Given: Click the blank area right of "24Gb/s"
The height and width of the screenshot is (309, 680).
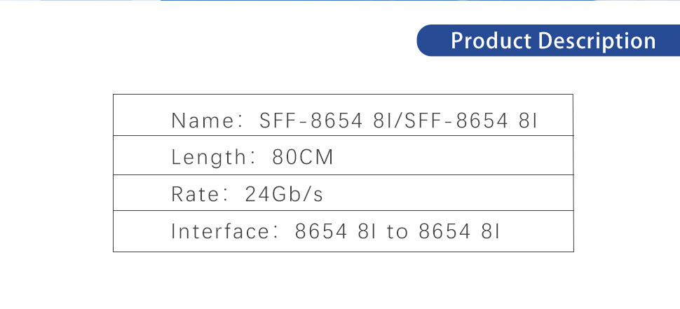Looking at the screenshot, I should click(x=449, y=193).
